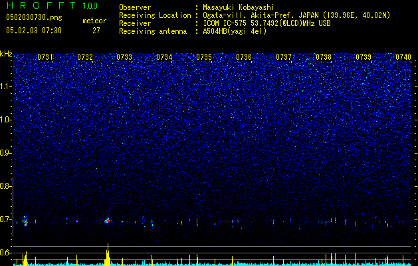Click the tallest yellow intensity spike before 0733
This screenshot has width=418, height=266.
point(108,255)
